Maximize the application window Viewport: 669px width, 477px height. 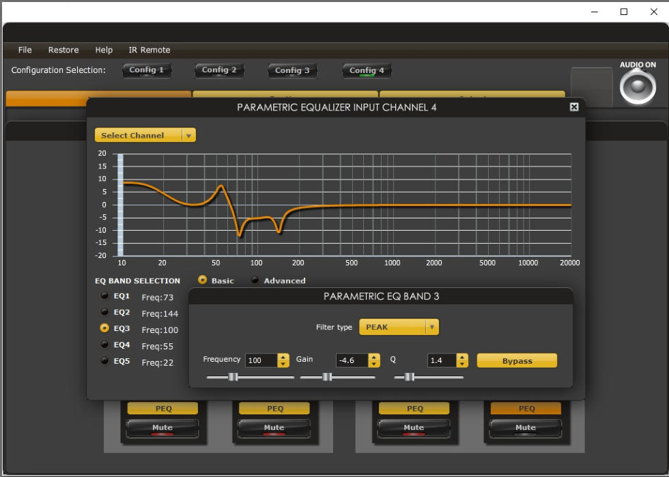point(624,12)
